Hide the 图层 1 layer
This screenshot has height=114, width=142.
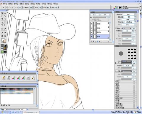point(92,32)
